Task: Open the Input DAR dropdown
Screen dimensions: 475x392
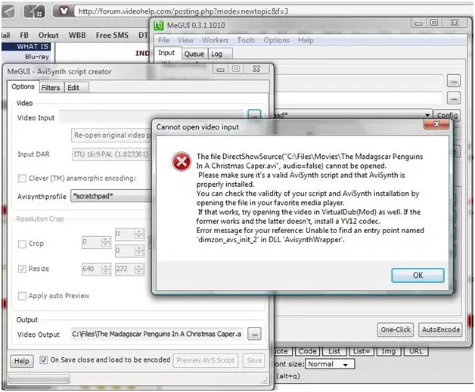Action: click(x=111, y=154)
